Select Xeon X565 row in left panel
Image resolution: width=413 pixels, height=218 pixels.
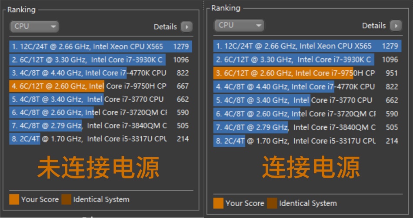pos(100,46)
